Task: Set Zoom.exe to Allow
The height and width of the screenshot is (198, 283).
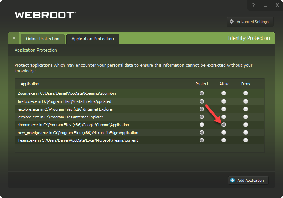Action: (224, 93)
